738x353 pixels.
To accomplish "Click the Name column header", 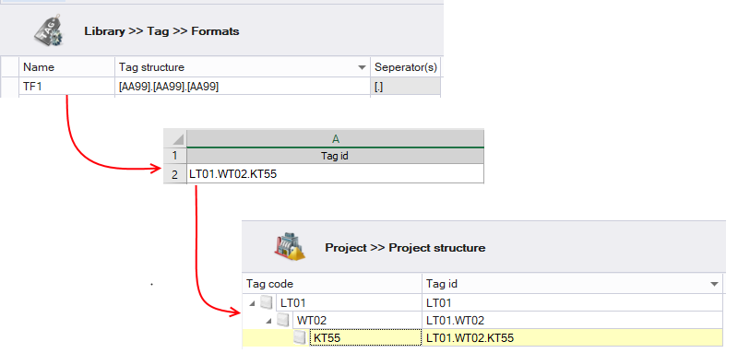I will 66,67.
